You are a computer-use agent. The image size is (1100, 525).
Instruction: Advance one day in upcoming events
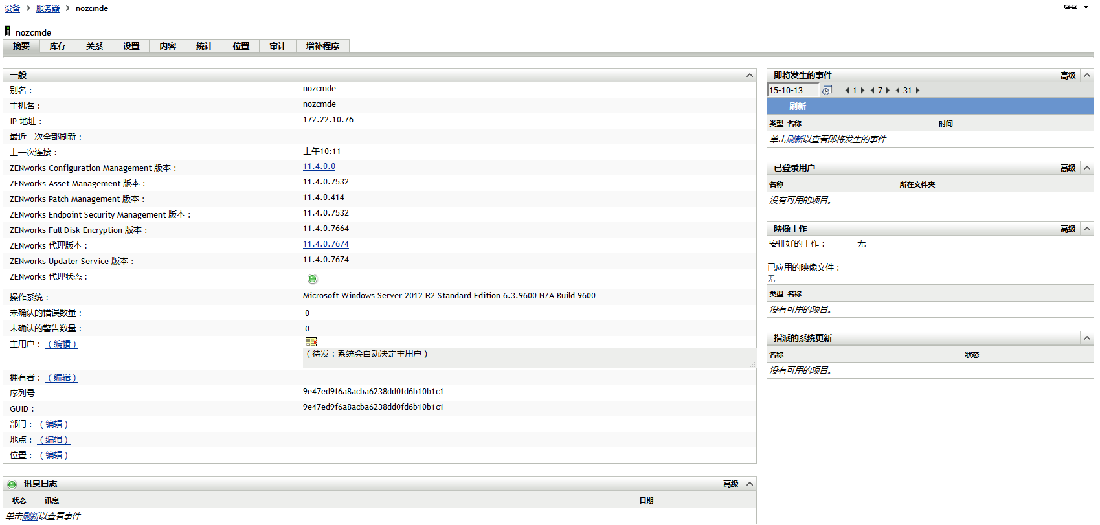(862, 91)
